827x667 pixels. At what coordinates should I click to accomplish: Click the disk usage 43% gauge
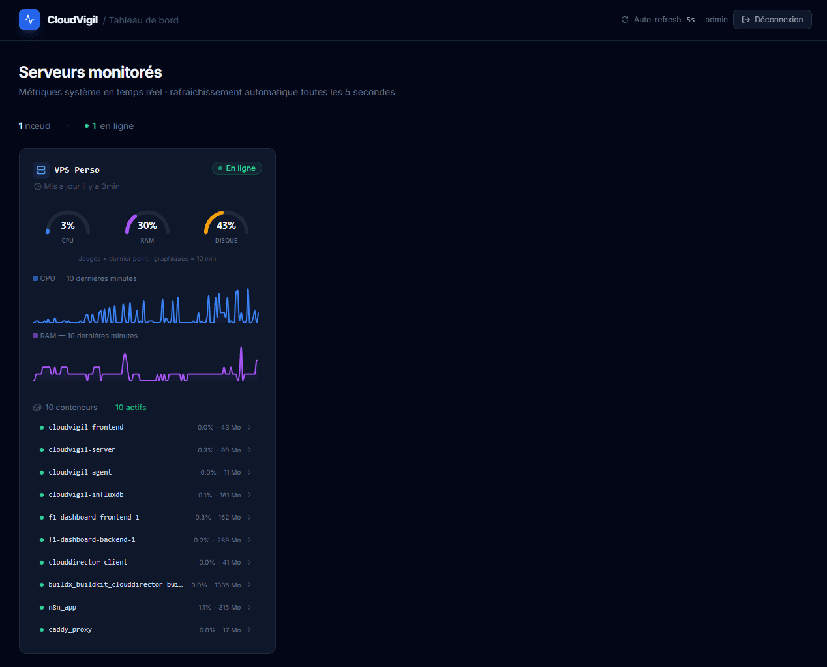coord(226,226)
